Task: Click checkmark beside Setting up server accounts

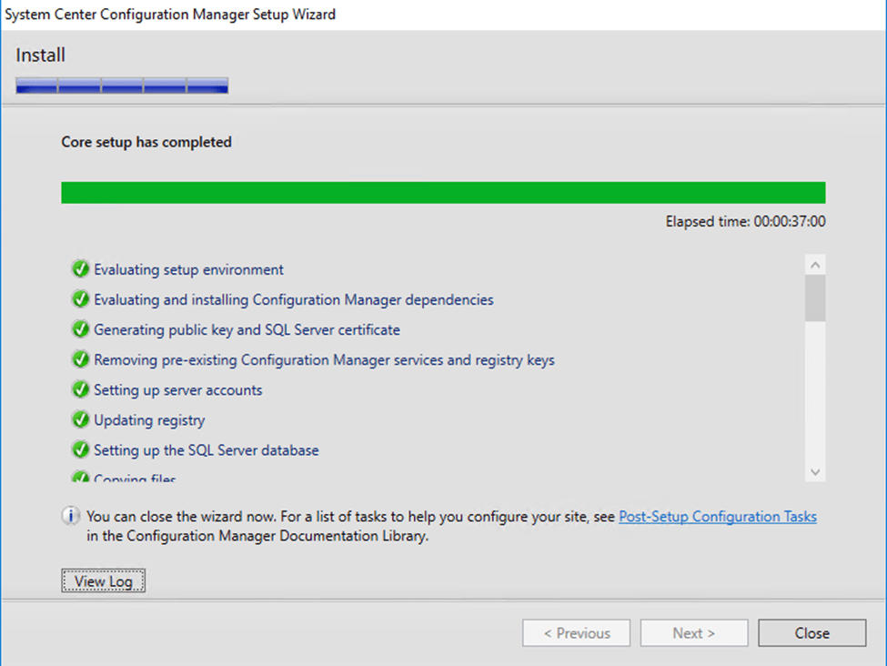Action: [80, 389]
